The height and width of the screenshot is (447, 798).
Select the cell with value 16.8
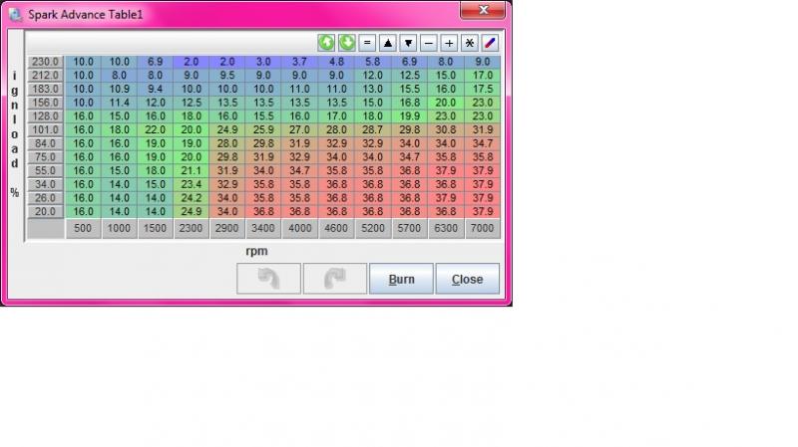(x=409, y=103)
